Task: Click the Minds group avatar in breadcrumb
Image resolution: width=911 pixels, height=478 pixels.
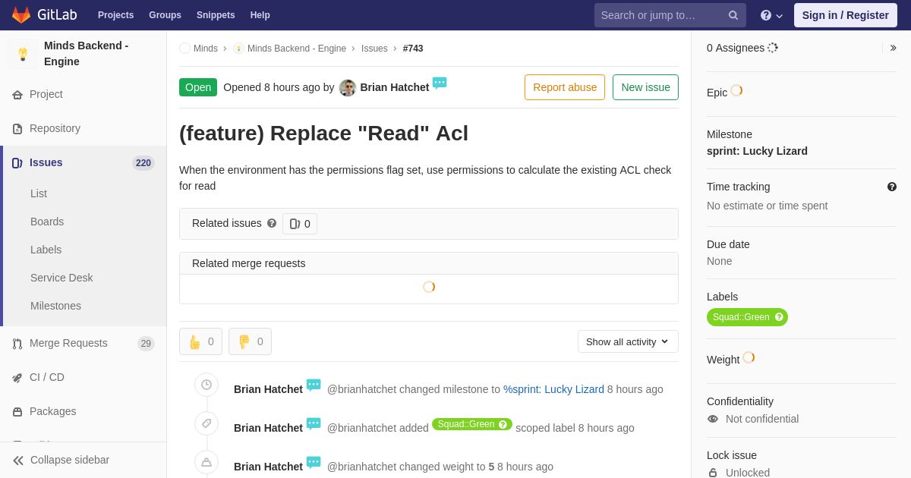Action: pyautogui.click(x=184, y=49)
